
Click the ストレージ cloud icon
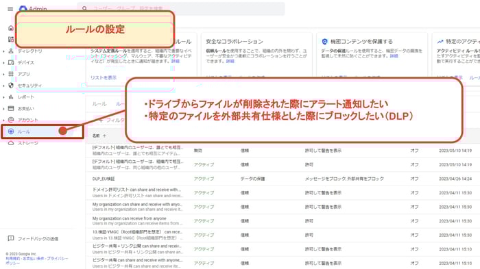click(11, 143)
